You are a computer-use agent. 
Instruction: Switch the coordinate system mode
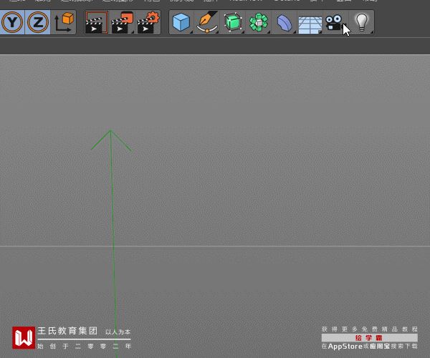(x=64, y=22)
